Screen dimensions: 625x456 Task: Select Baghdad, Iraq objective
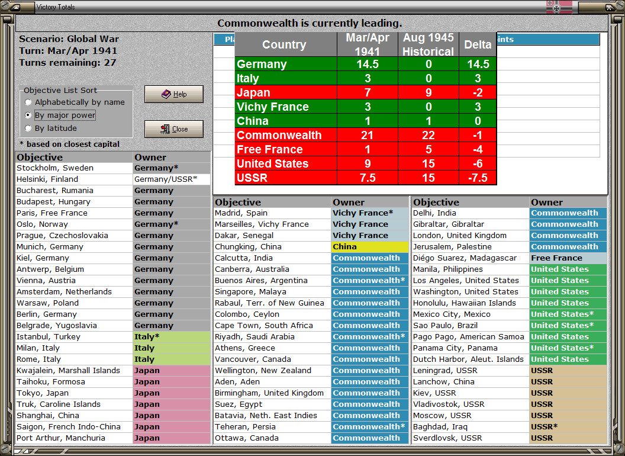pos(471,427)
